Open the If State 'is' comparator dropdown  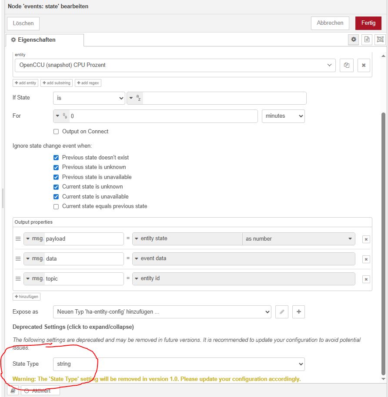click(x=89, y=98)
